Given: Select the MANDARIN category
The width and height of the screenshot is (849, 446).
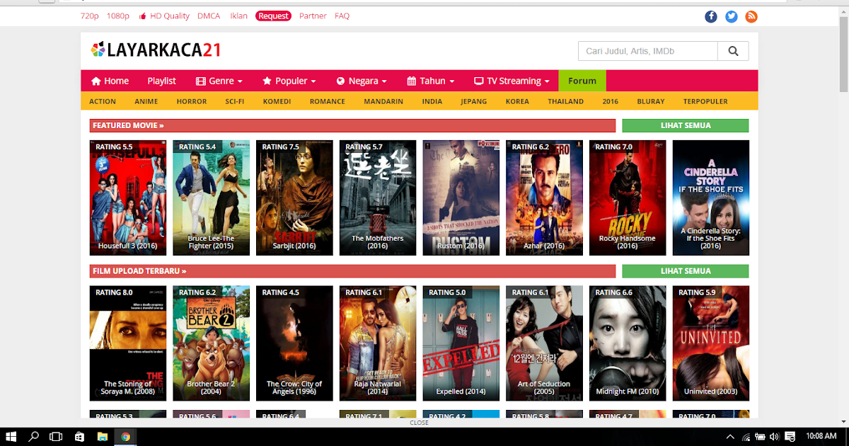Looking at the screenshot, I should pyautogui.click(x=383, y=101).
